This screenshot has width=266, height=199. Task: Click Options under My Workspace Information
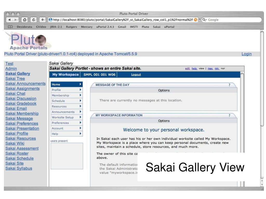click(x=164, y=121)
